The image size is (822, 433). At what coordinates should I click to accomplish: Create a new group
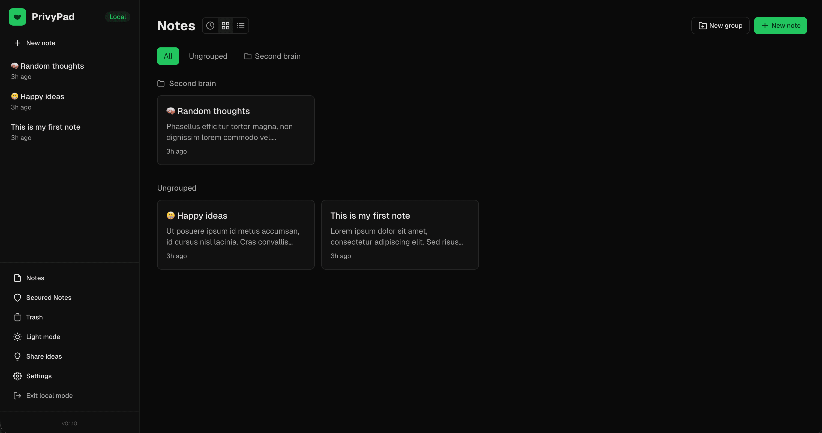[x=720, y=26]
